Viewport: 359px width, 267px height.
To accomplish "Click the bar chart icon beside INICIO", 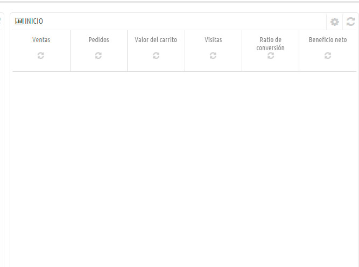I will (19, 22).
